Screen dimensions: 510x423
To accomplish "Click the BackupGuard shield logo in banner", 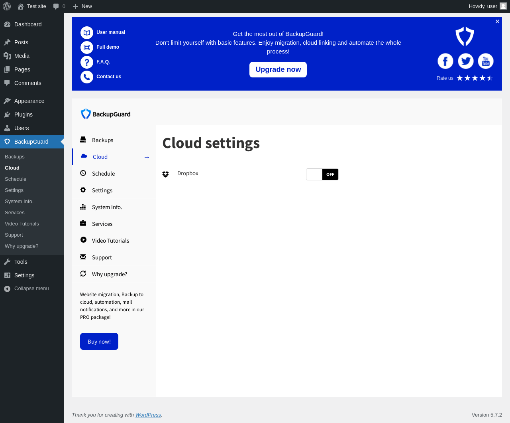I will pyautogui.click(x=465, y=36).
